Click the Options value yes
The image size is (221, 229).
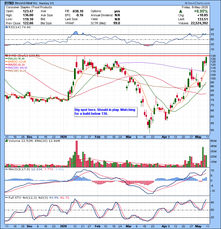(x=117, y=11)
